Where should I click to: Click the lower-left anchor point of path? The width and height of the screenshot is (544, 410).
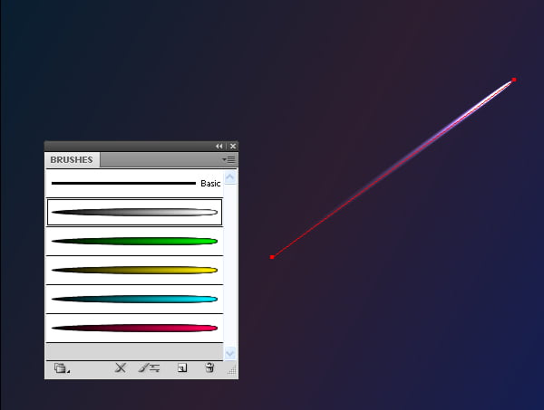tap(272, 257)
